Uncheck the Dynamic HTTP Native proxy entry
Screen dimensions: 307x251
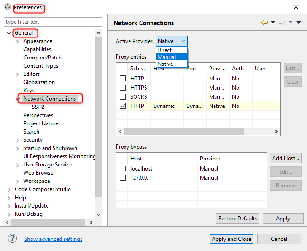click(123, 106)
